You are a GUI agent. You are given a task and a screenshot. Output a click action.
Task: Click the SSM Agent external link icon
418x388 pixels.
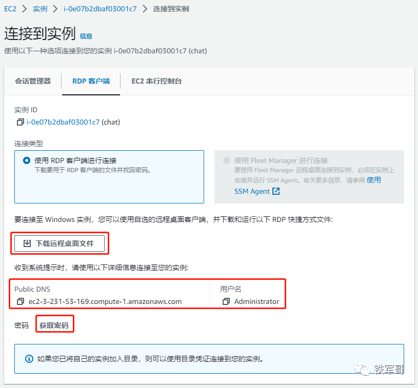[276, 191]
